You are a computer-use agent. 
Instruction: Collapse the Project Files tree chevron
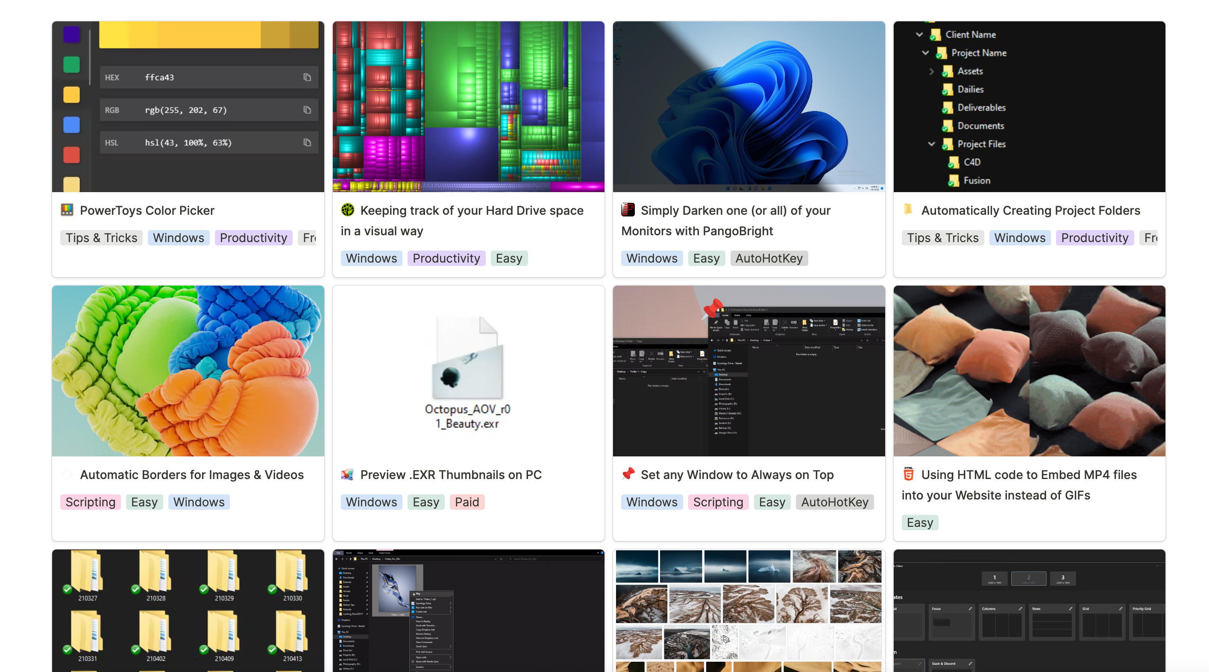click(932, 144)
